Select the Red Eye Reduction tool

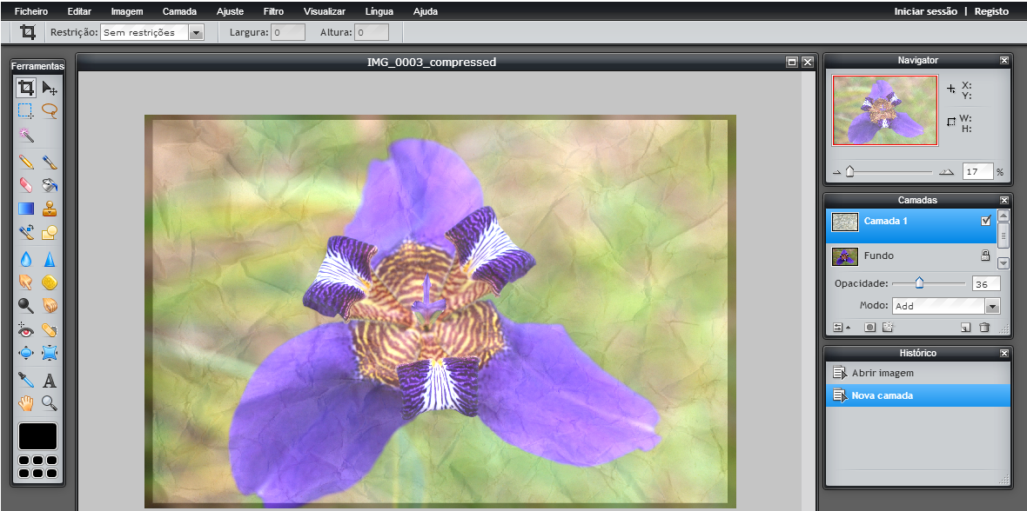pyautogui.click(x=26, y=329)
